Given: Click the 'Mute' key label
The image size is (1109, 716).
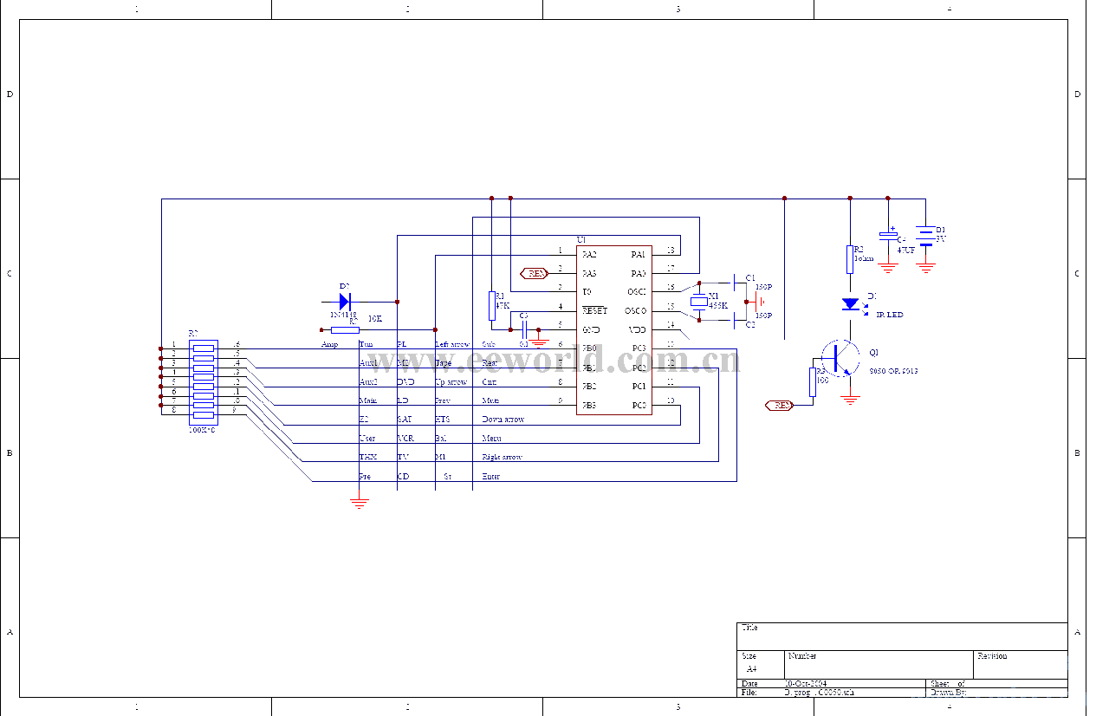Looking at the screenshot, I should click(x=490, y=400).
